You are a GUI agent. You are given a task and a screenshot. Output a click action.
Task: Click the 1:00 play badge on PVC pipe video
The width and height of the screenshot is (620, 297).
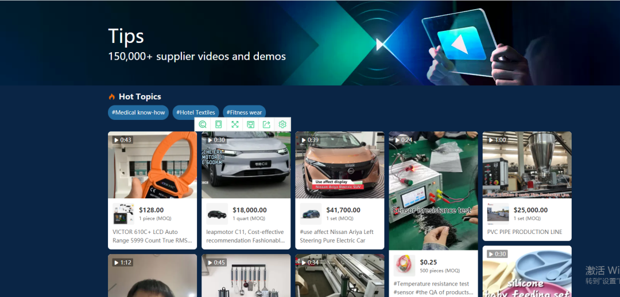(x=497, y=140)
